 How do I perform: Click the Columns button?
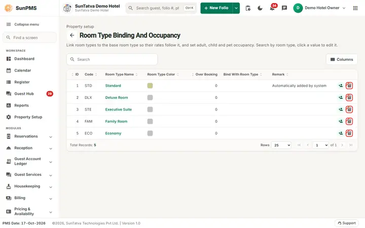click(x=342, y=60)
